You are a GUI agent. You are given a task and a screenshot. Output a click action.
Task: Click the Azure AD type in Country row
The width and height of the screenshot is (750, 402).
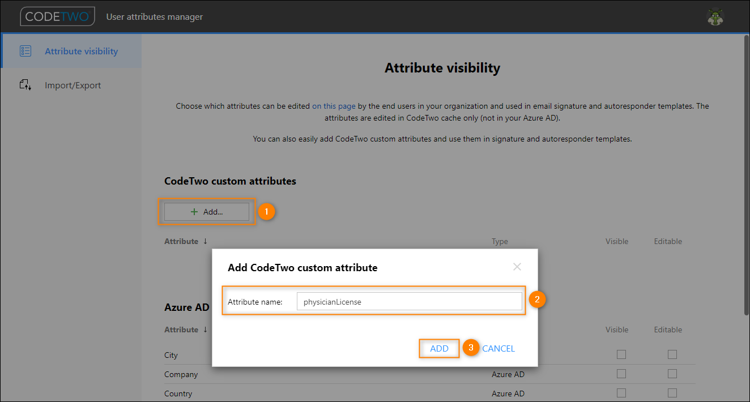[x=508, y=394]
